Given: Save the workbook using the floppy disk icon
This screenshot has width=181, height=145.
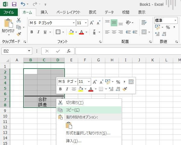Looking at the screenshot, I should [14, 4].
